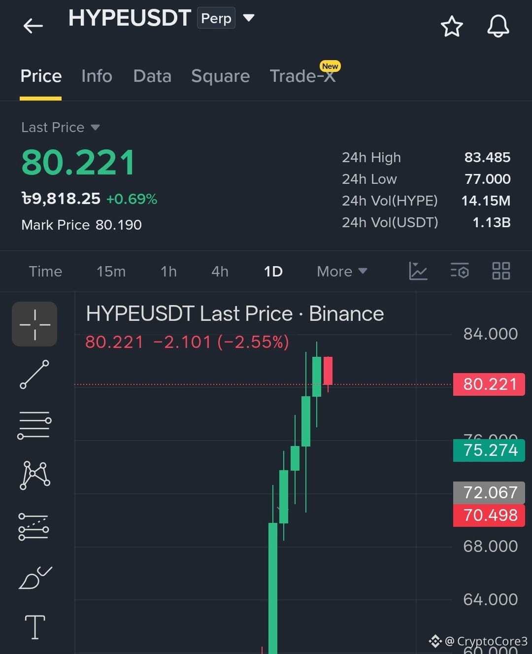This screenshot has height=654, width=532.
Task: Click the current price label 80.221
Action: click(489, 384)
